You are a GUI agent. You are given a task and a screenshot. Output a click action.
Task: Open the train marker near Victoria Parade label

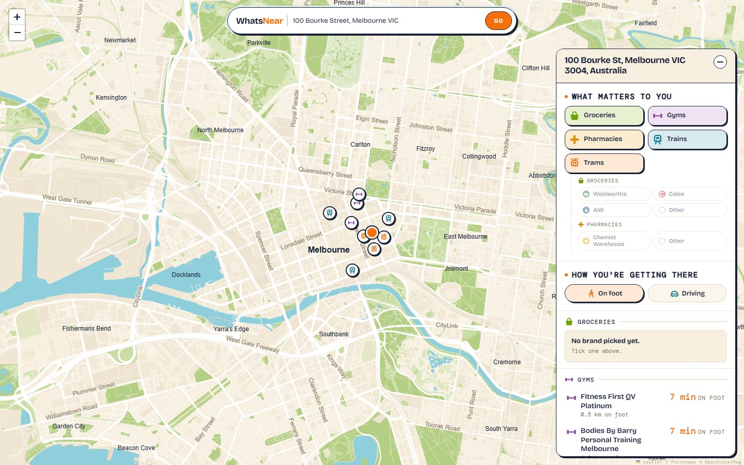pos(389,219)
